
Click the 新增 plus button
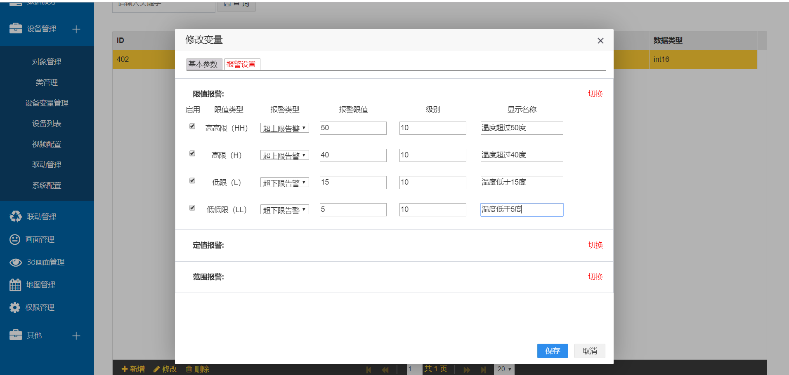point(133,369)
